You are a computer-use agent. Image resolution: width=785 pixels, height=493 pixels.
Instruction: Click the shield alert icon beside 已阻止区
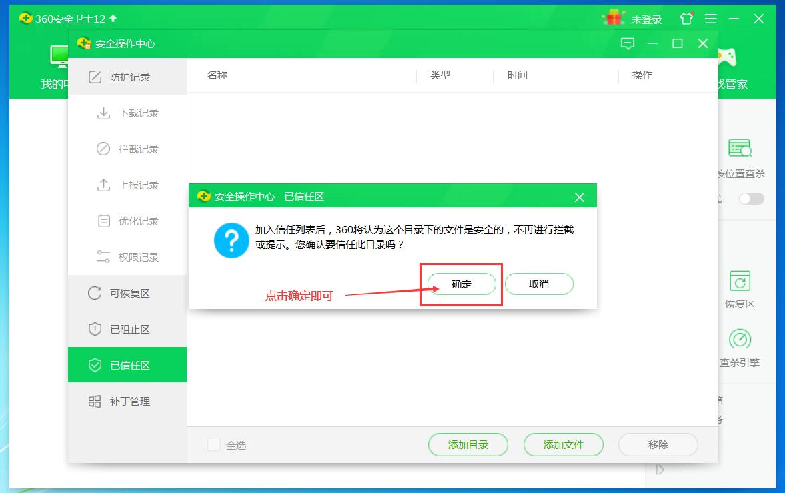[95, 329]
